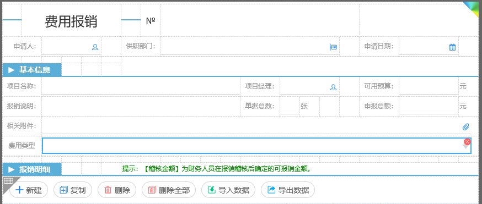Click the red clear icon in 费用类型
Viewport: 482px width, 204px height.
(x=467, y=141)
